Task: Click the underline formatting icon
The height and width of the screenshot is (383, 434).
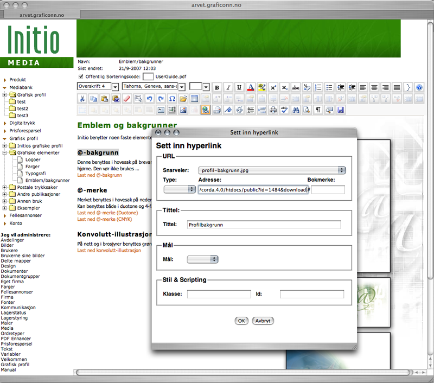Action: point(239,87)
